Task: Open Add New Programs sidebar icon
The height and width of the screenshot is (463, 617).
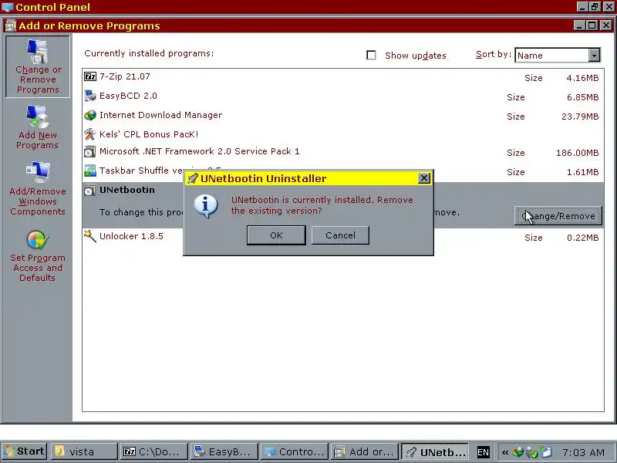Action: tap(38, 117)
